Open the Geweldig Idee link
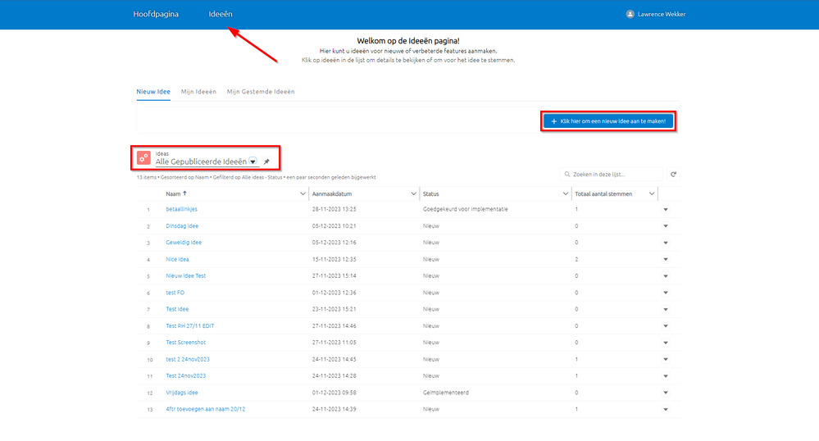This screenshot has height=441, width=819. click(x=184, y=243)
